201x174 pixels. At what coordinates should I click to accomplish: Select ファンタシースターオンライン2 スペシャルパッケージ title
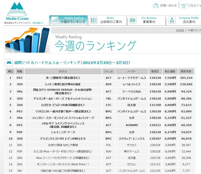tap(63, 118)
